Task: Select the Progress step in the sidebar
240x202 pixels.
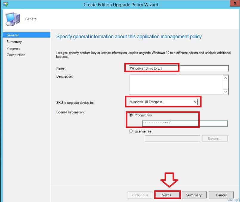Action: click(x=13, y=48)
